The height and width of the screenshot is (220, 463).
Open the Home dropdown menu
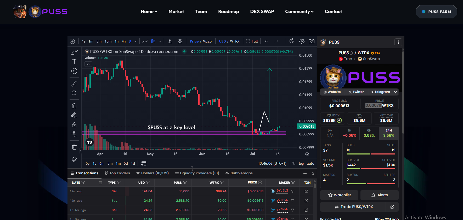pyautogui.click(x=149, y=11)
